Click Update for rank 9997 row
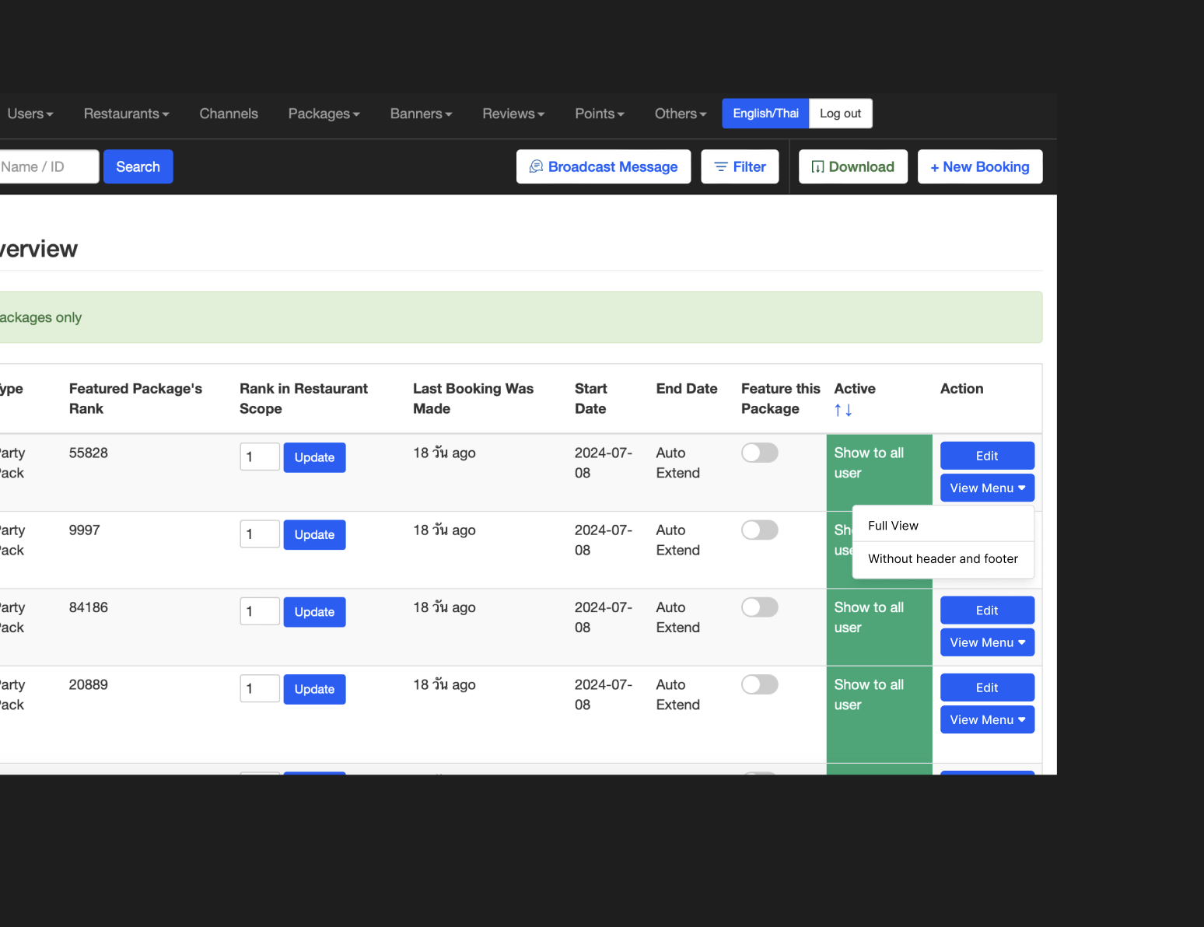Viewport: 1204px width, 927px height. (314, 535)
